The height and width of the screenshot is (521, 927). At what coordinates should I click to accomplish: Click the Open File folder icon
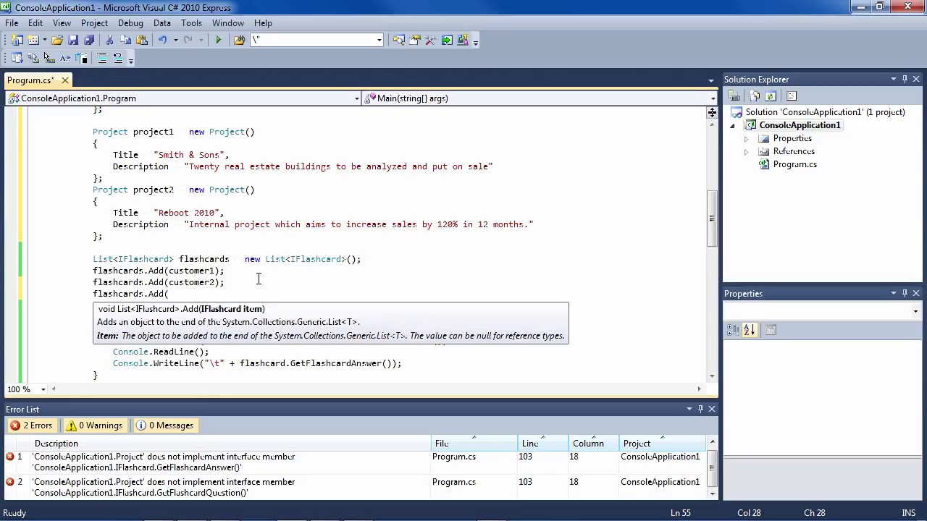tap(57, 41)
